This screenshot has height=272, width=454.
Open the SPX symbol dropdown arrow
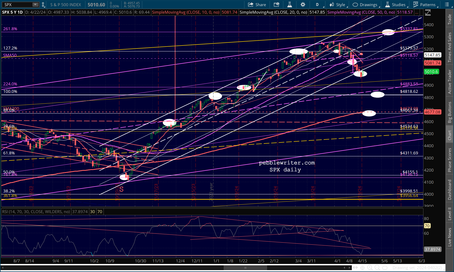[x=35, y=5]
